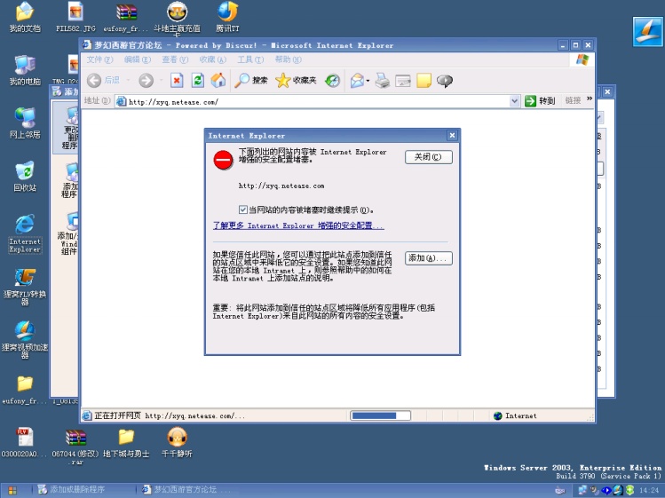
Task: Open the Search (搜索) toolbar button
Action: (x=251, y=80)
